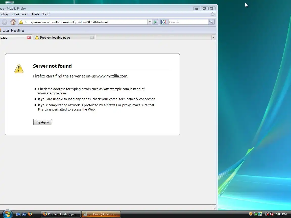Focus the Google search input field
Image resolution: width=291 pixels, height=218 pixels.
click(x=188, y=22)
